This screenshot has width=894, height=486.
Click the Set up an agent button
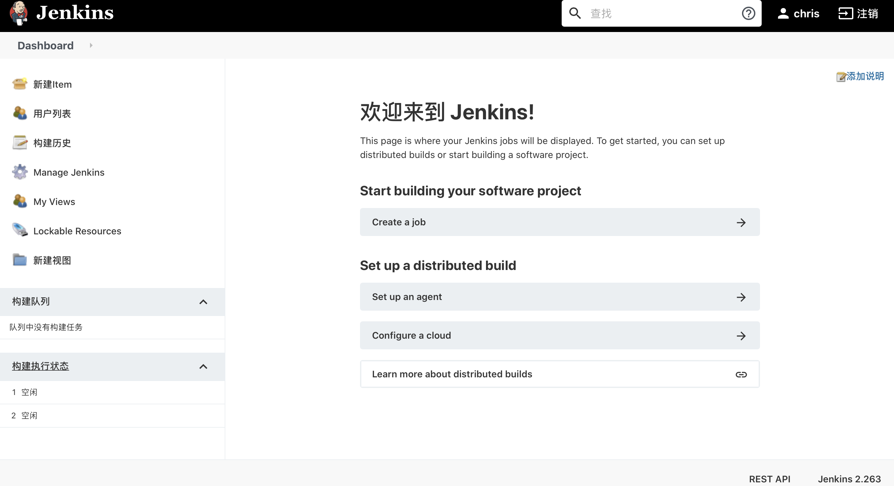(x=559, y=297)
